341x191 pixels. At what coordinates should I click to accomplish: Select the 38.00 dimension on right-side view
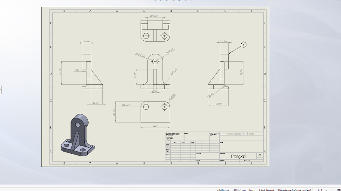[218, 104]
